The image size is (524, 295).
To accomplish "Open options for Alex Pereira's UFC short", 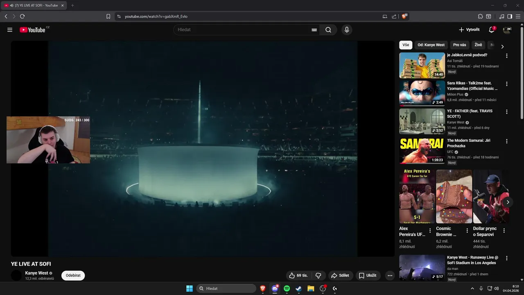I will coord(430,231).
